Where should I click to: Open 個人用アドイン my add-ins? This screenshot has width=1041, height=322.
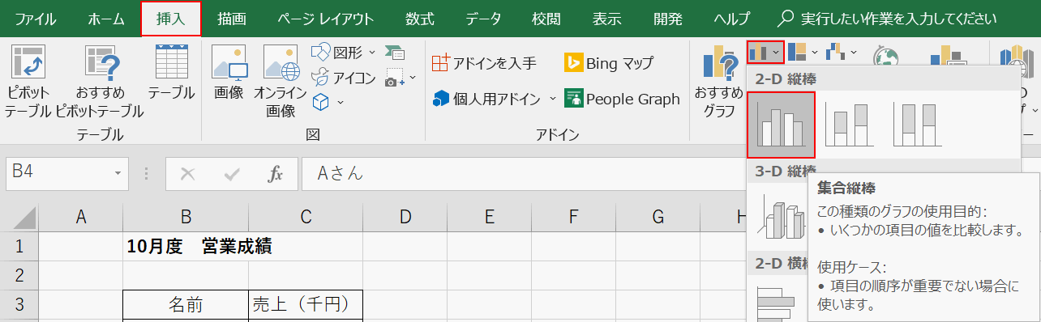tap(486, 99)
